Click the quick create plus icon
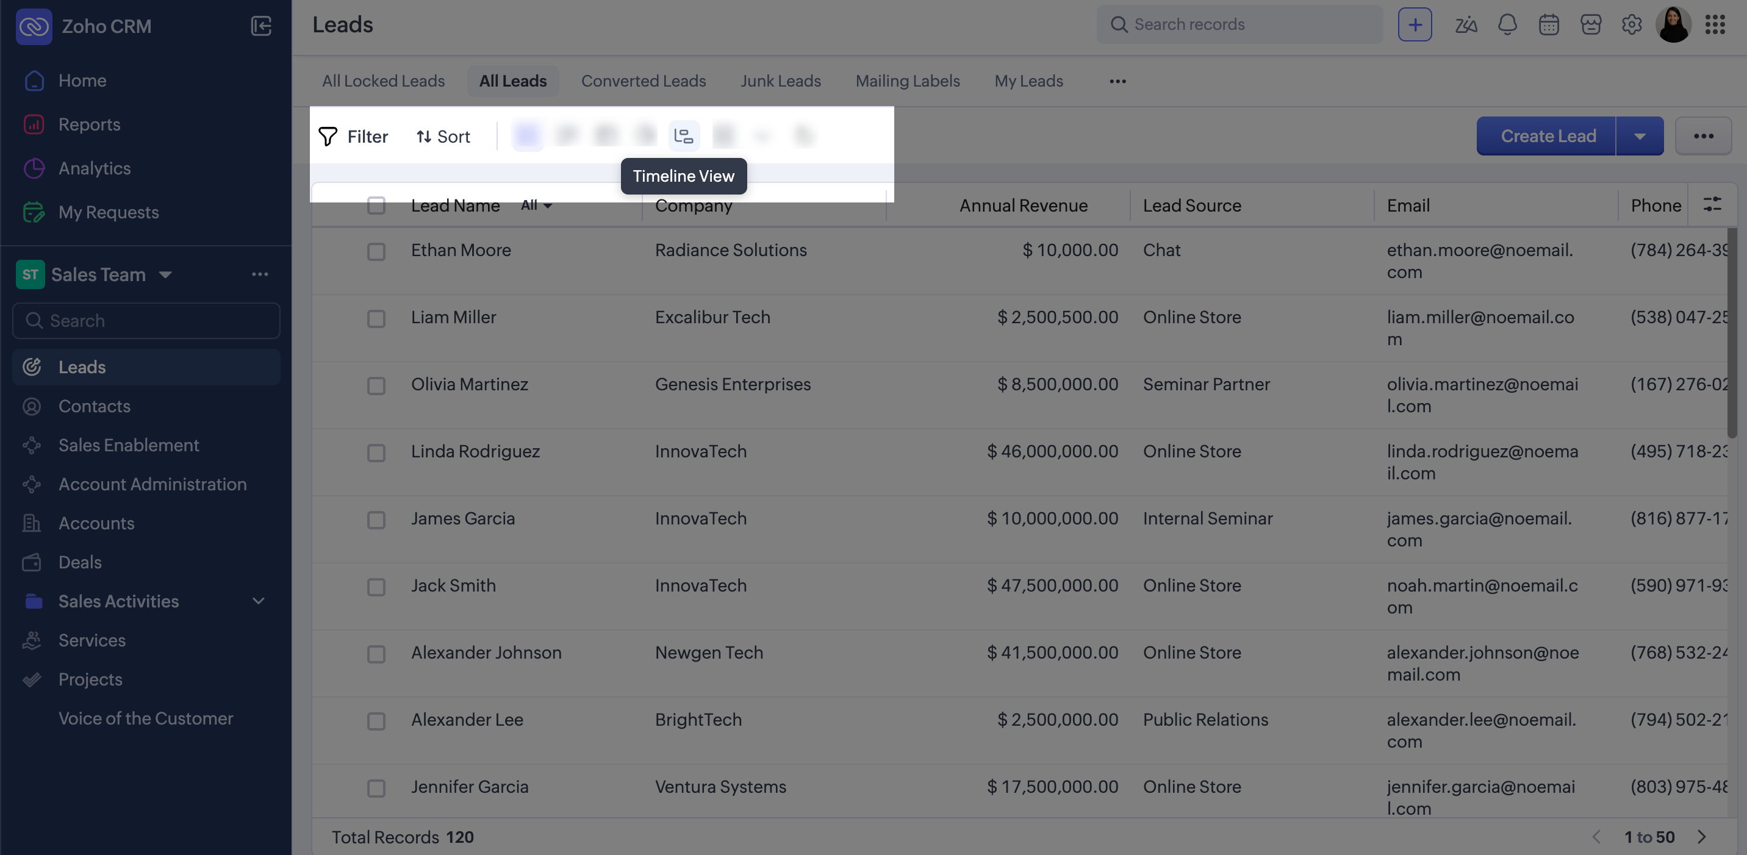This screenshot has width=1747, height=855. [1415, 25]
